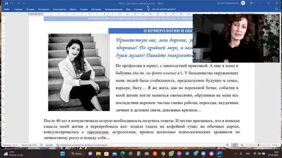Open the Ссылки ribbon tab

pos(84,9)
